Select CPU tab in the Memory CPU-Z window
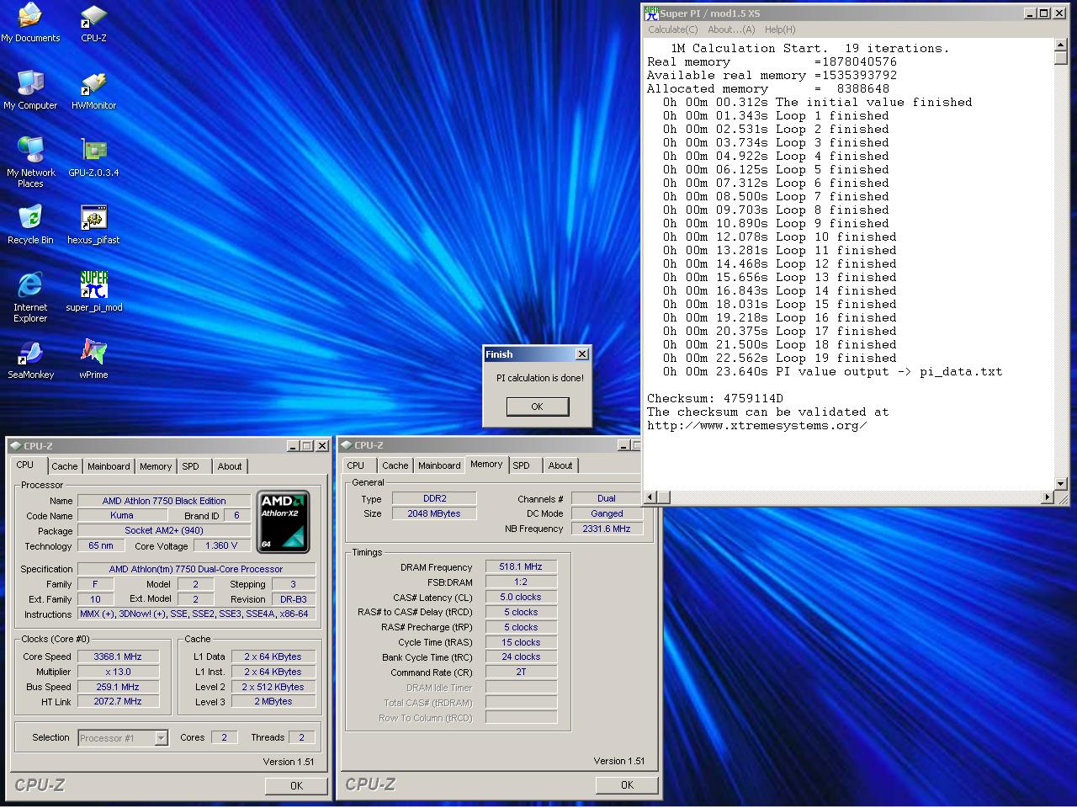This screenshot has height=808, width=1077. (356, 465)
